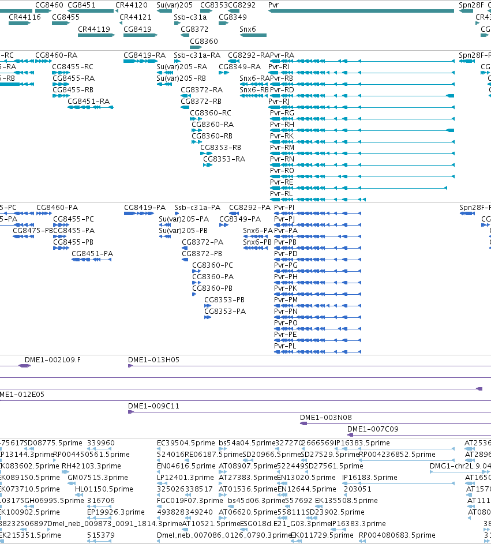Select the CG8349-PA protein label

[240, 219]
